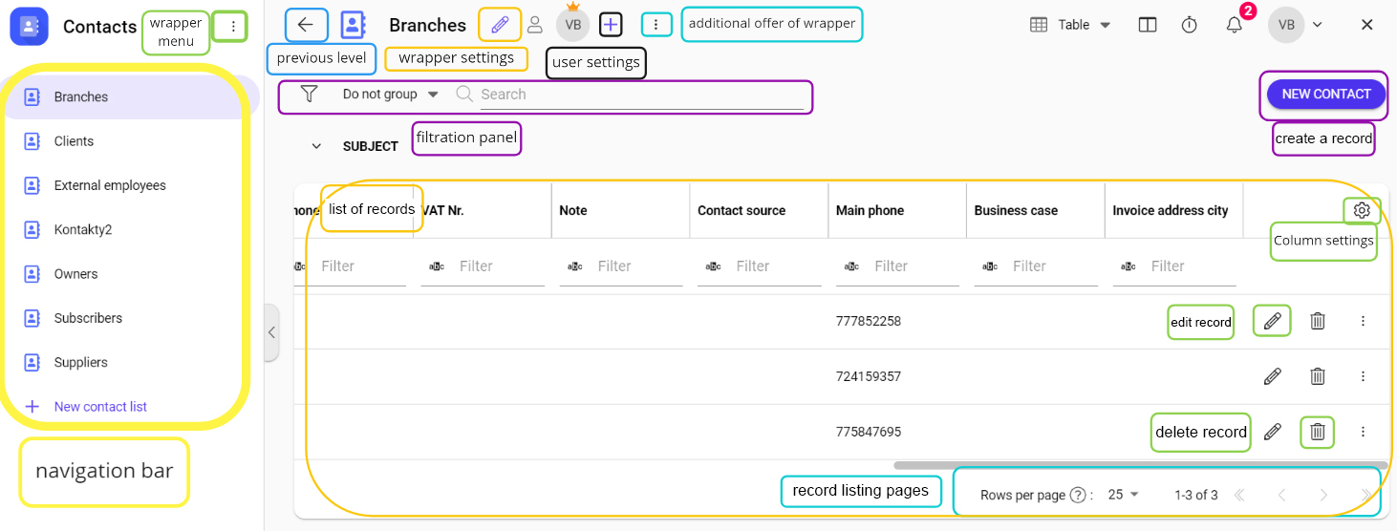The width and height of the screenshot is (1397, 531).
Task: Open more options for record 775847695
Action: click(x=1364, y=432)
